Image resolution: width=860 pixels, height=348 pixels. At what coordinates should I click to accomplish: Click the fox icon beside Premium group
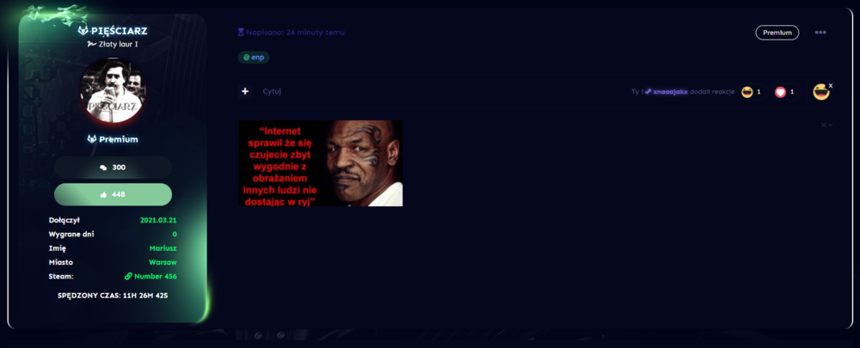point(92,139)
